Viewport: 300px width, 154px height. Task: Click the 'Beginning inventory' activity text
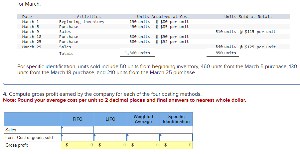point(82,22)
